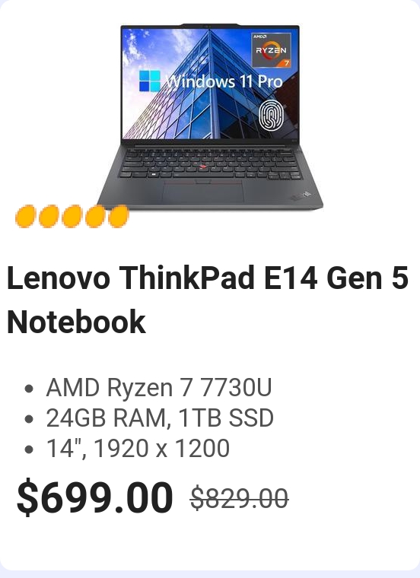Select the 14", 1920 x 1200 spec
The width and height of the screenshot is (420, 578).
click(138, 448)
